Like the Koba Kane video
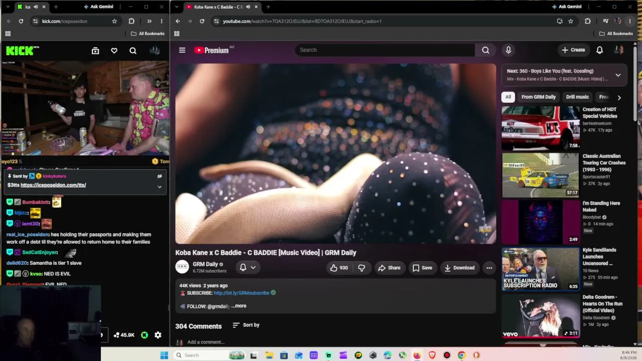 pyautogui.click(x=339, y=268)
